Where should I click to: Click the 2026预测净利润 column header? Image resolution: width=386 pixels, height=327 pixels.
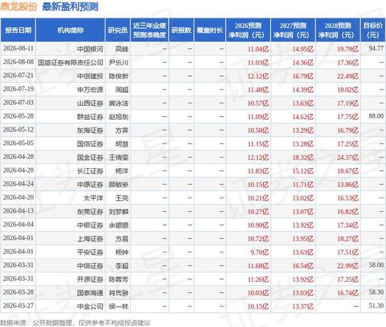248,30
